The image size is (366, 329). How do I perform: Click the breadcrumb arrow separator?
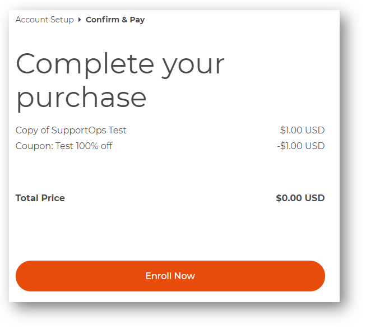pos(80,20)
